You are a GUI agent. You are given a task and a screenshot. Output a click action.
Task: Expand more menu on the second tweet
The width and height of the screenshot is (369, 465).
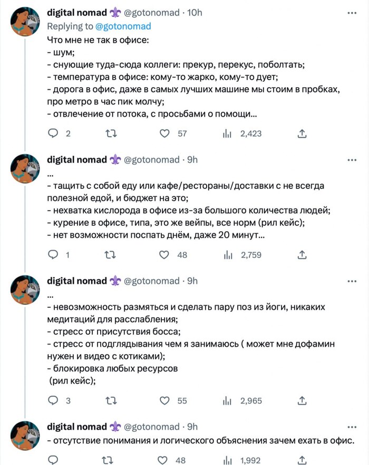[352, 160]
